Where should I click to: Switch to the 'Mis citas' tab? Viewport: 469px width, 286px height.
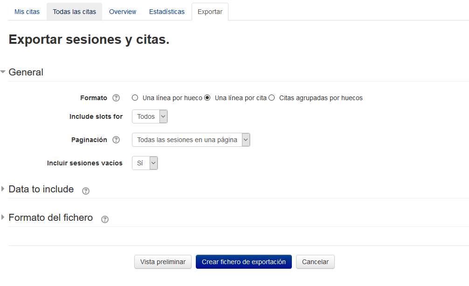(27, 12)
